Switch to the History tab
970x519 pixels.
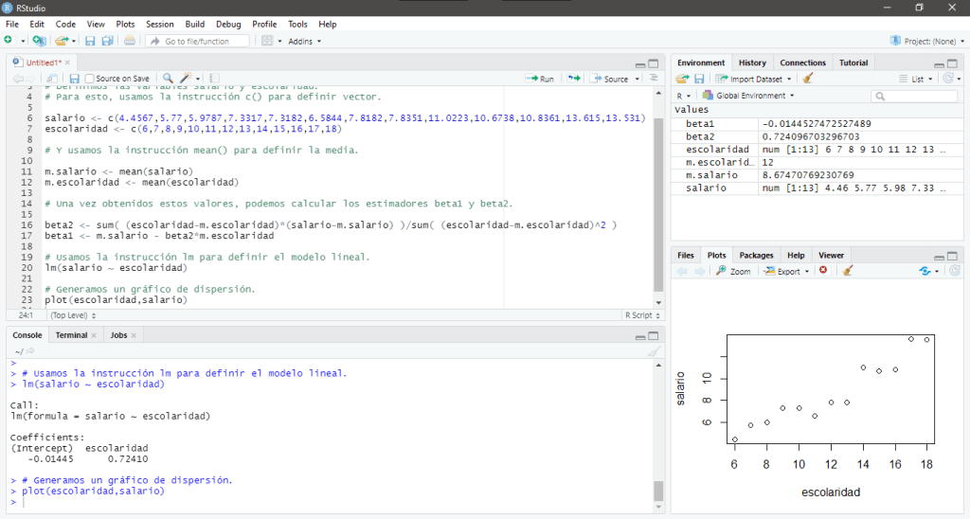752,63
